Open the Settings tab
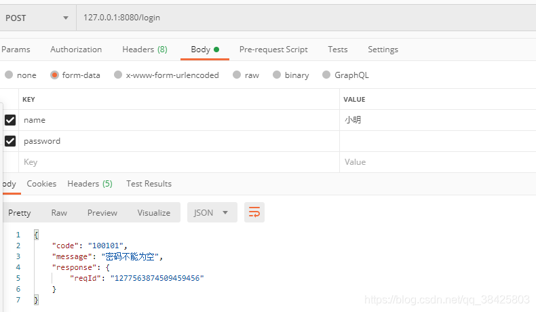 point(383,50)
